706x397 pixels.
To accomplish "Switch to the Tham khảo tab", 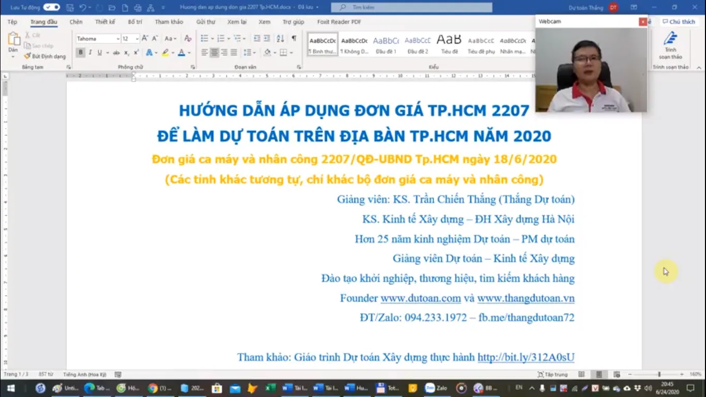I will tap(169, 22).
